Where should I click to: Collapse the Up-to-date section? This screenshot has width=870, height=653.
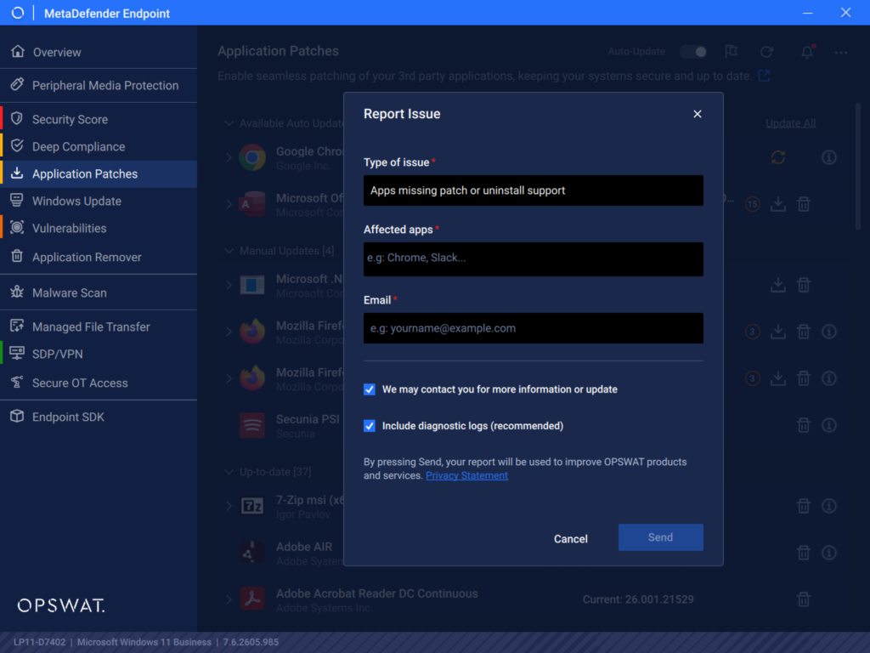[229, 472]
